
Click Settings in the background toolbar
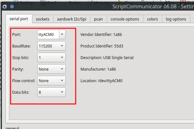[x=24, y=3]
